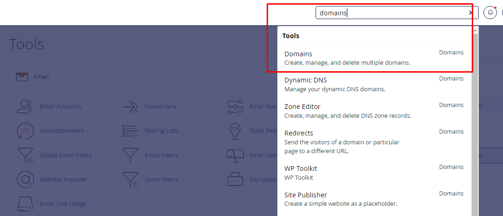Click the Global Email Filters funnel icon

pos(25,155)
